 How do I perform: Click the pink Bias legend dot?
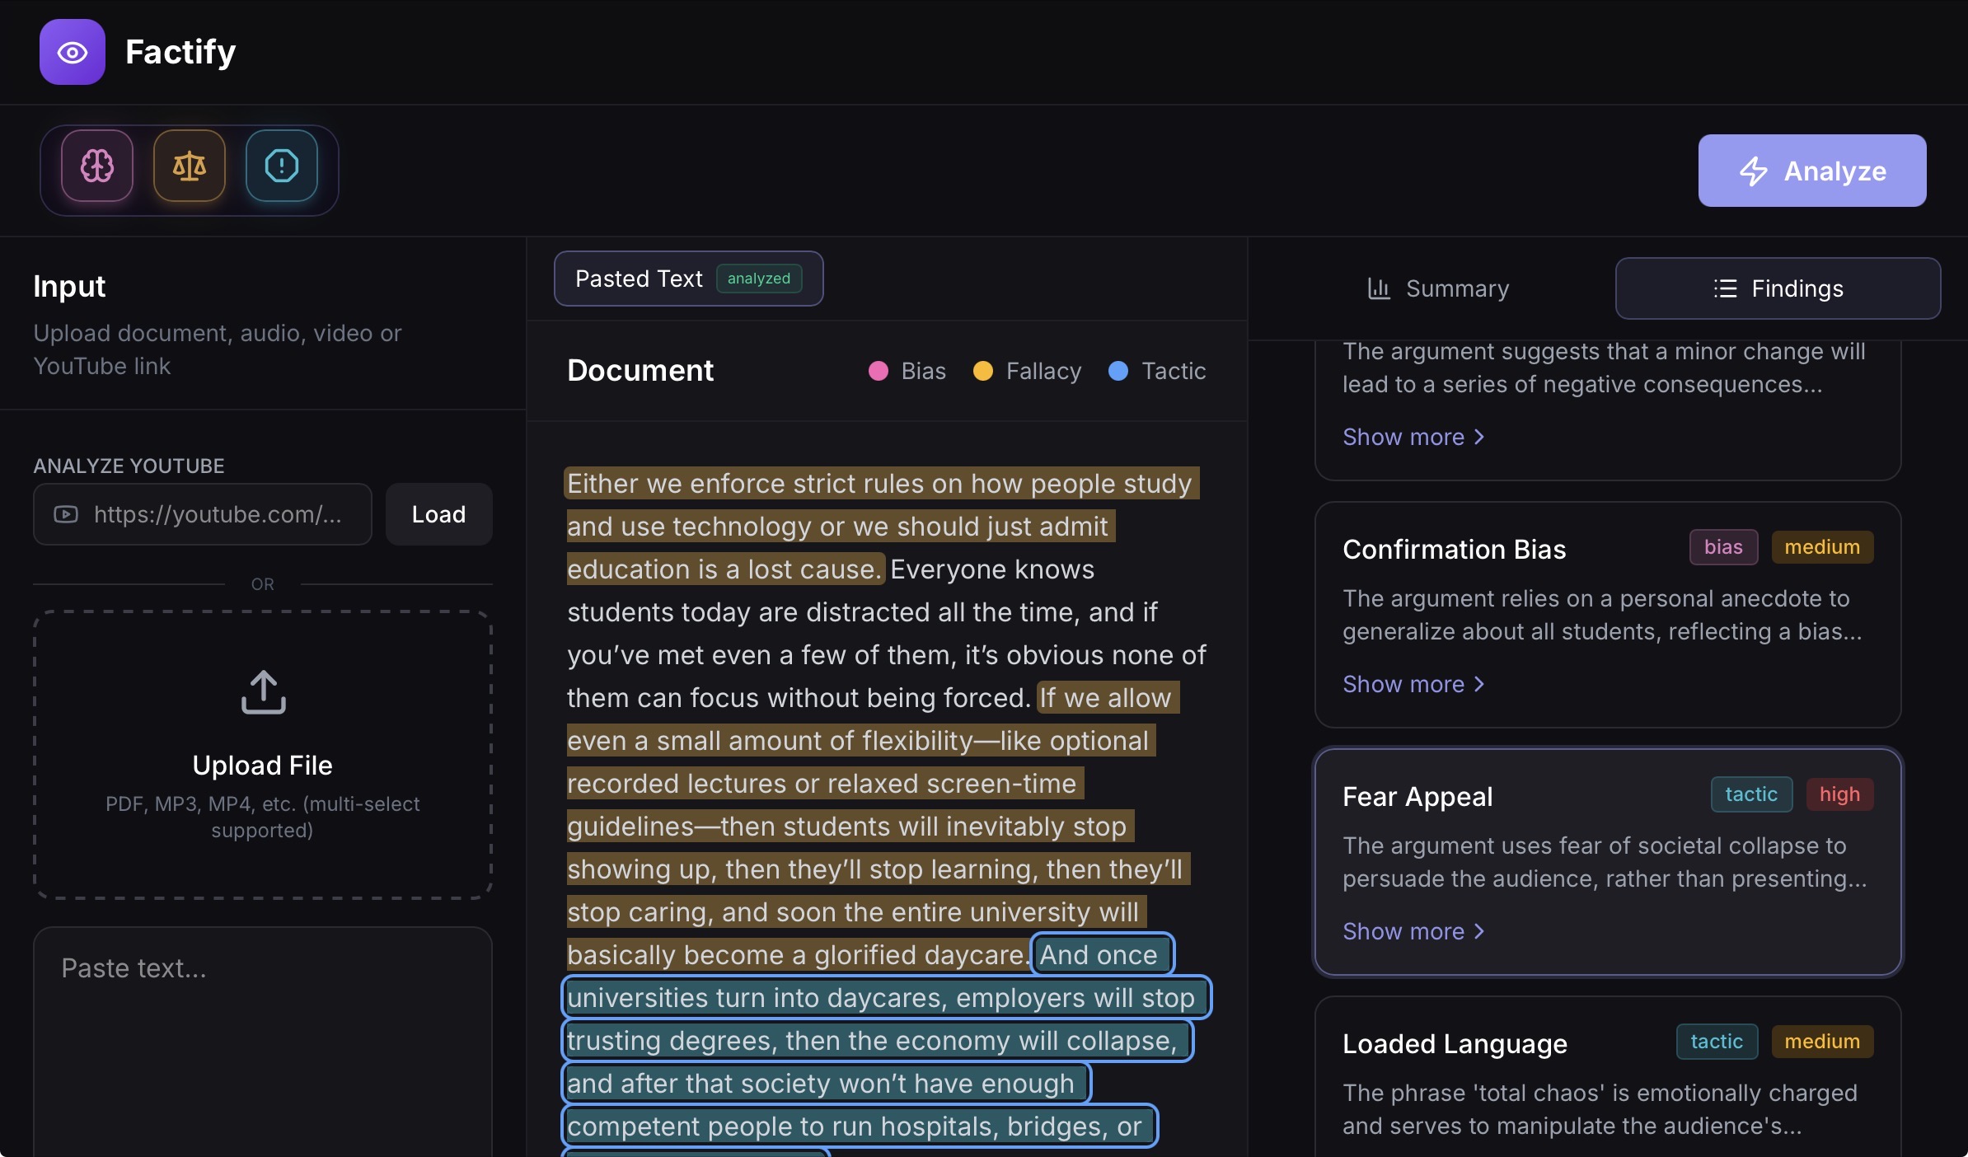(x=879, y=371)
